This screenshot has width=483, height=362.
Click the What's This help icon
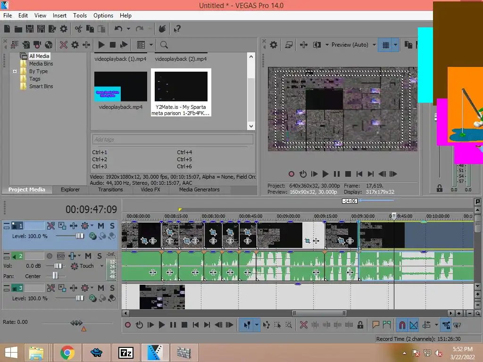pos(177,29)
